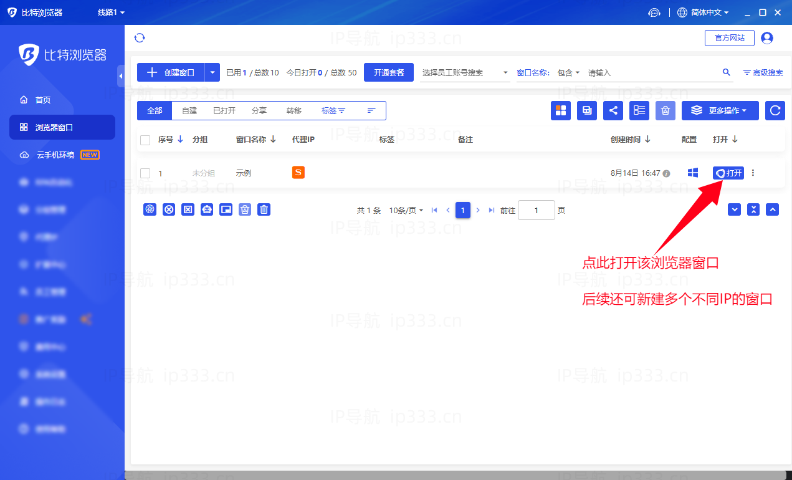Jump to the first page arrow
The height and width of the screenshot is (480, 792).
pyautogui.click(x=434, y=210)
